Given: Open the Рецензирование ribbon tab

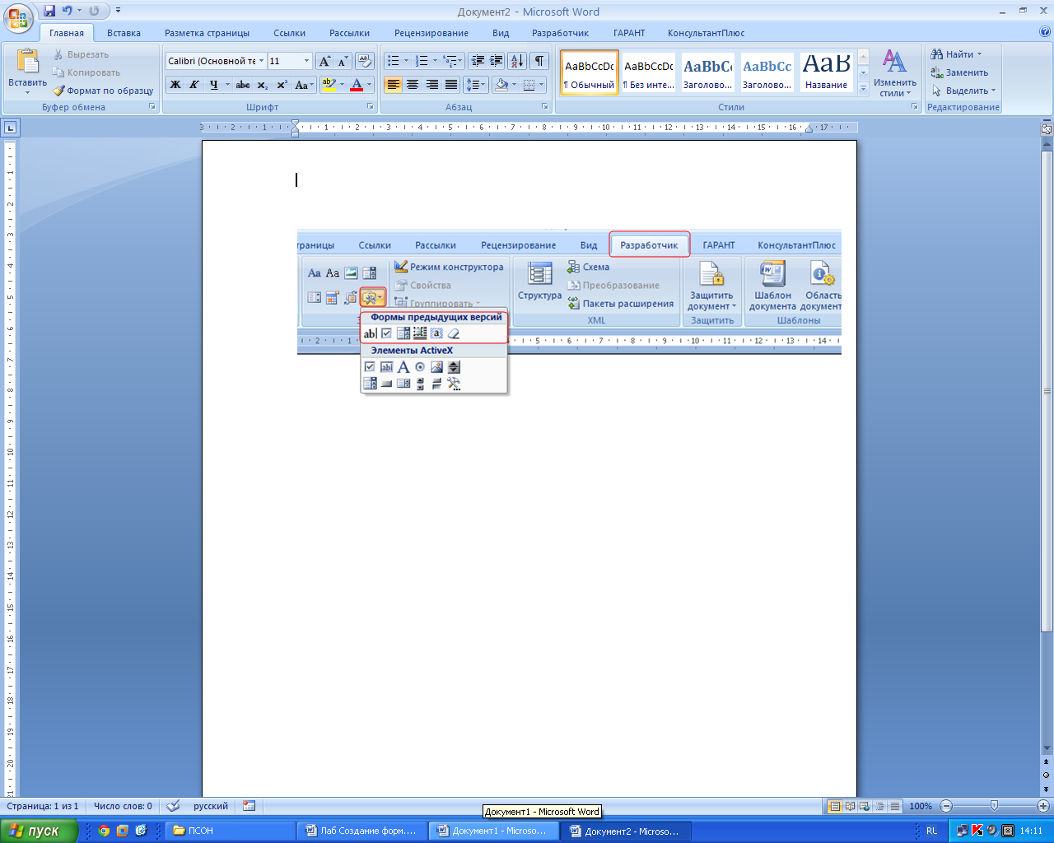Looking at the screenshot, I should [431, 33].
